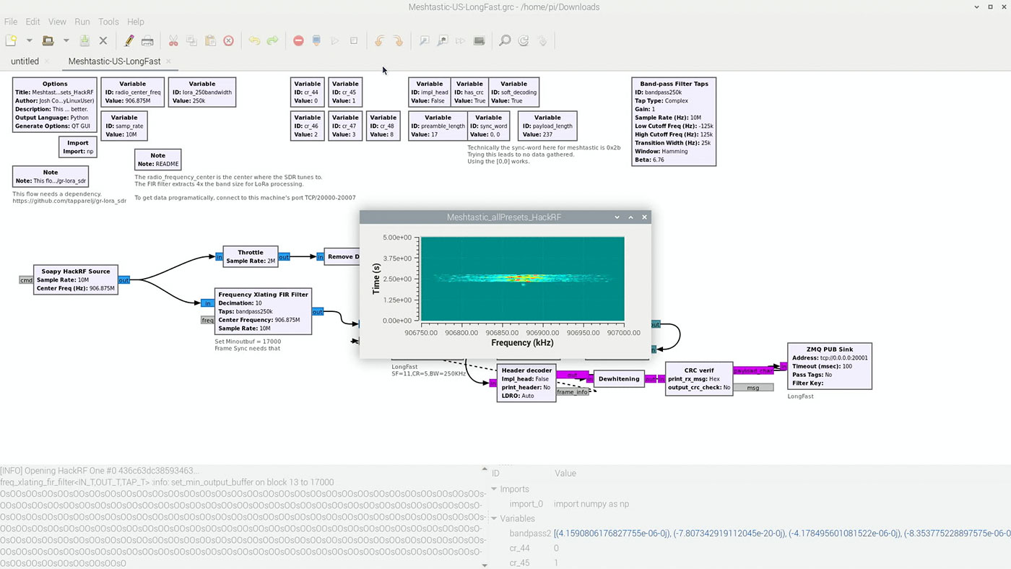Open the File menu

tap(10, 22)
